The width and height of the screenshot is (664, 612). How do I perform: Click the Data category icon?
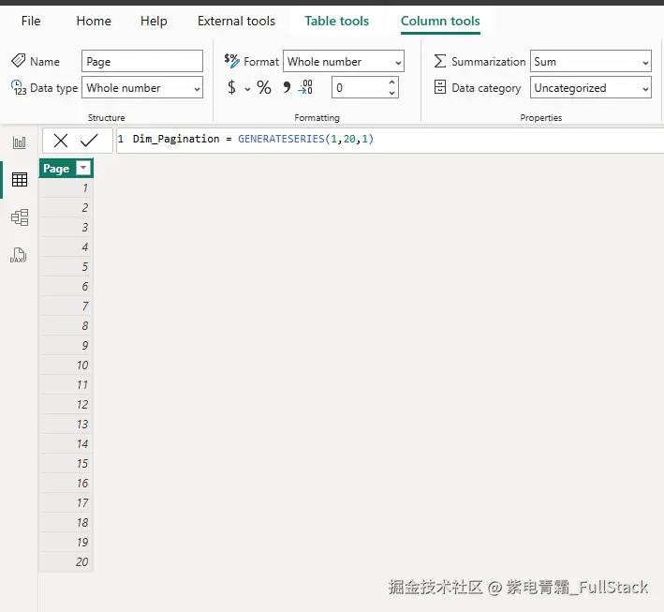440,87
